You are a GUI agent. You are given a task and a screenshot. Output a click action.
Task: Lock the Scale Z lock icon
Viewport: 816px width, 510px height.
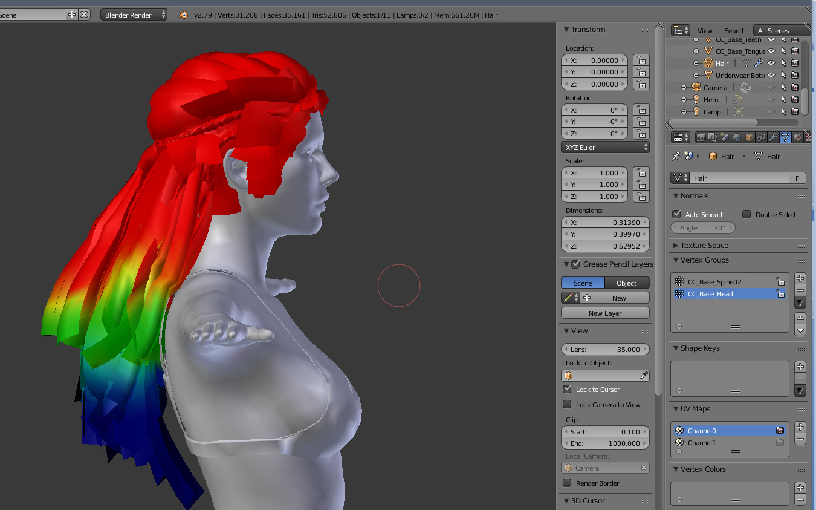641,196
